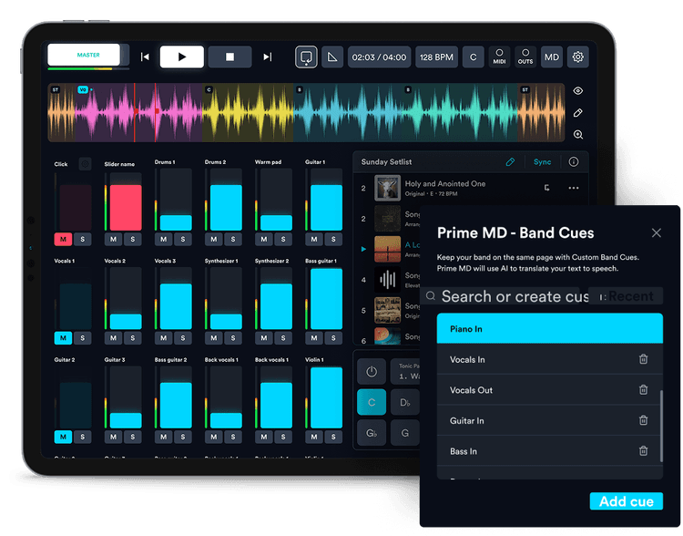Mute the Drums 1 track
The height and width of the screenshot is (536, 683).
(x=161, y=240)
